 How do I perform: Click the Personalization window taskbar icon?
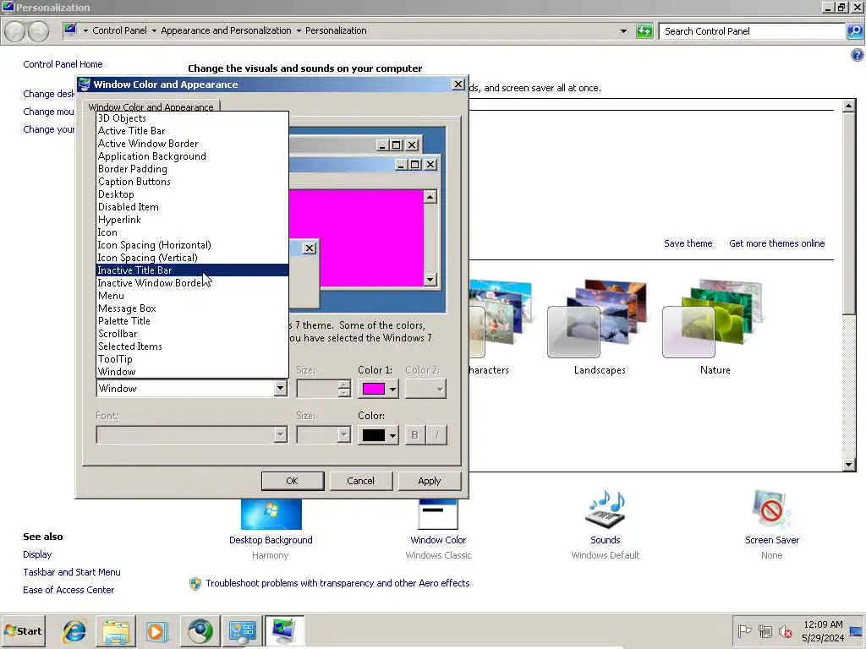(284, 630)
